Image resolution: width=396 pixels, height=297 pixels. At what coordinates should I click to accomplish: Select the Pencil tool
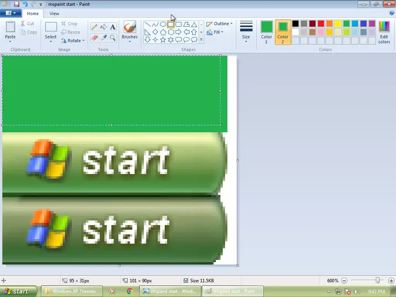[94, 27]
